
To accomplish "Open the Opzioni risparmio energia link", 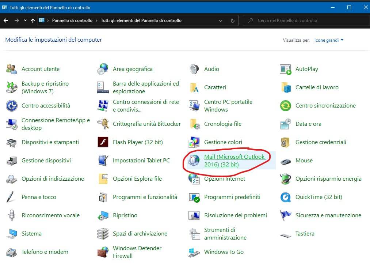I will (328, 179).
